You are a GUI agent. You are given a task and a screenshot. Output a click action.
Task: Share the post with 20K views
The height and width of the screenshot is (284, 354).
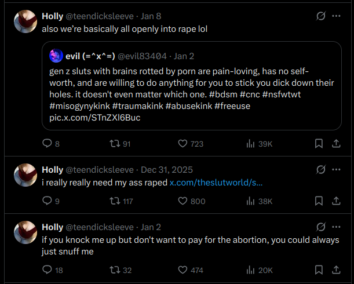tap(336, 270)
